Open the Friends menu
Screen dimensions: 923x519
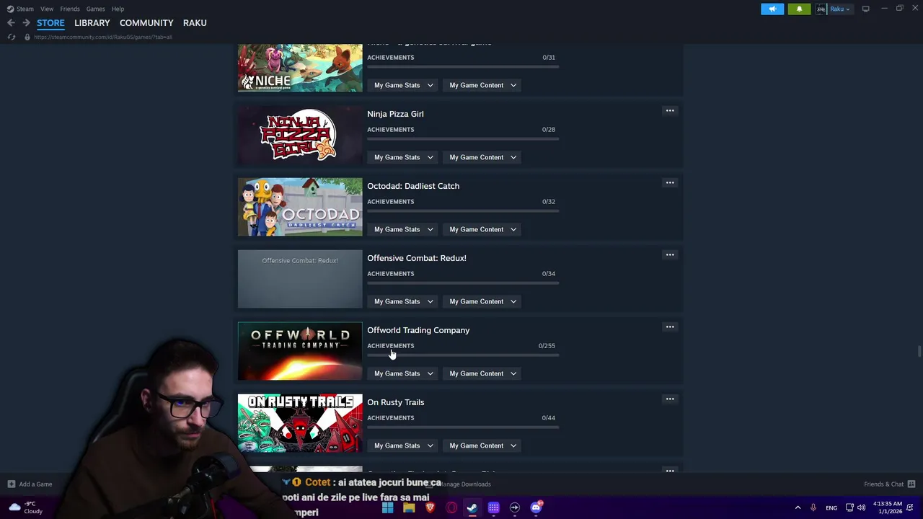[70, 9]
